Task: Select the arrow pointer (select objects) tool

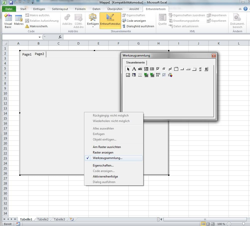Action: [x=128, y=69]
